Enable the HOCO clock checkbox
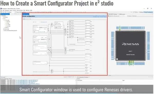Screen dimensions: 154x94 pos(34,45)
